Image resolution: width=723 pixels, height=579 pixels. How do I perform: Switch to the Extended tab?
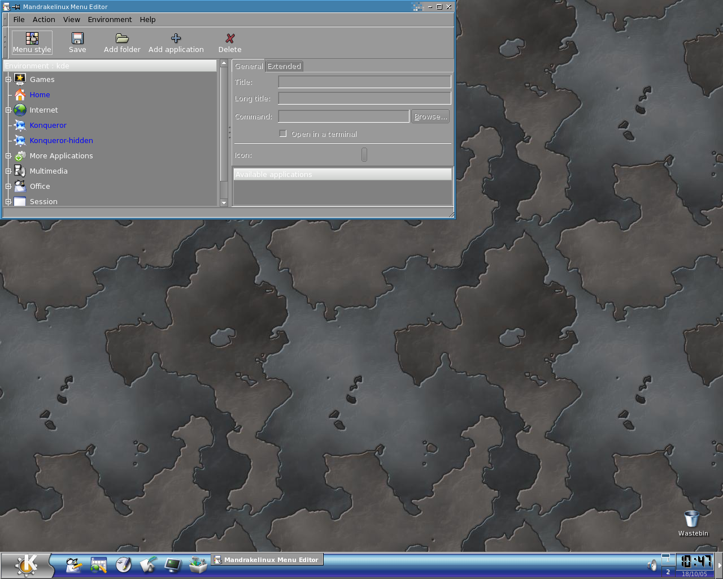click(284, 66)
